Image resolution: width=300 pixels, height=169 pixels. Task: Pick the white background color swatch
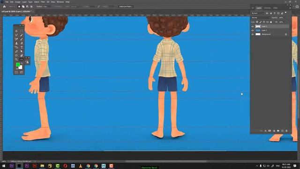point(21,68)
